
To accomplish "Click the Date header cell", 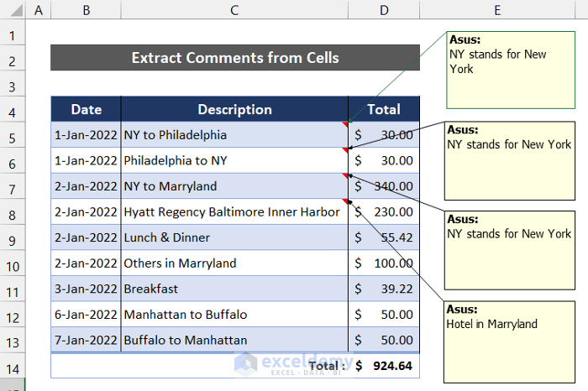I will (87, 109).
